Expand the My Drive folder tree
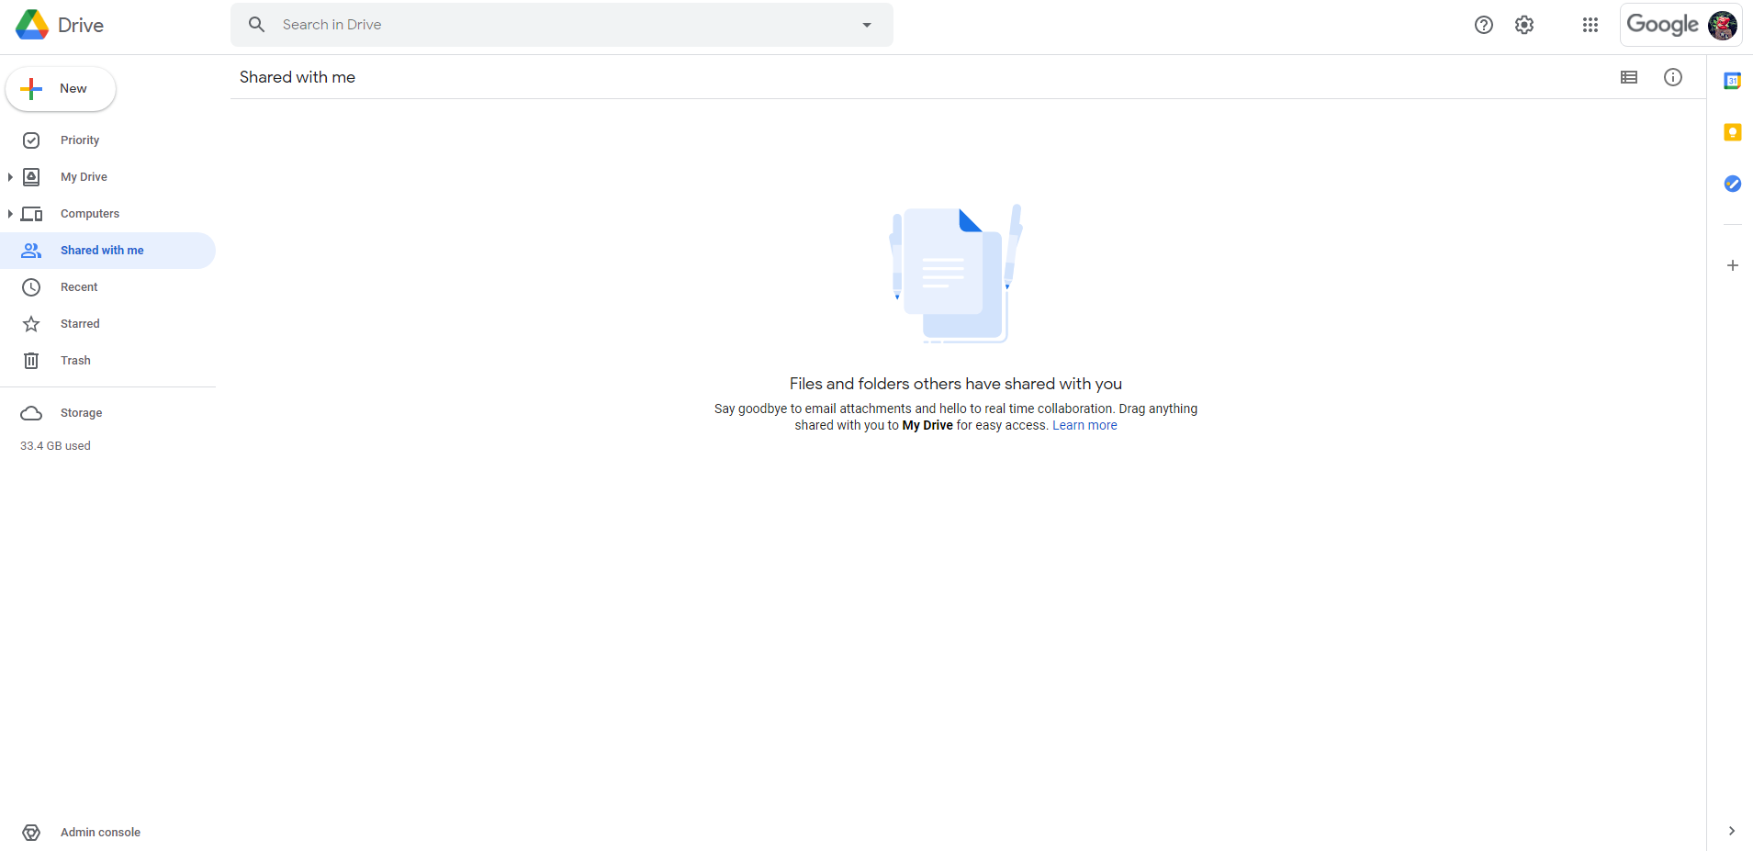This screenshot has width=1753, height=851. click(x=10, y=177)
